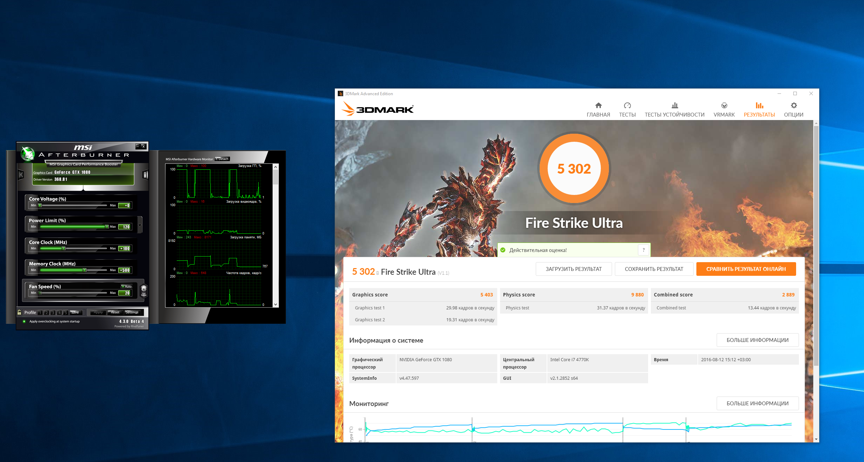
Task: Click the Core Clock slider handle
Action: pos(63,248)
